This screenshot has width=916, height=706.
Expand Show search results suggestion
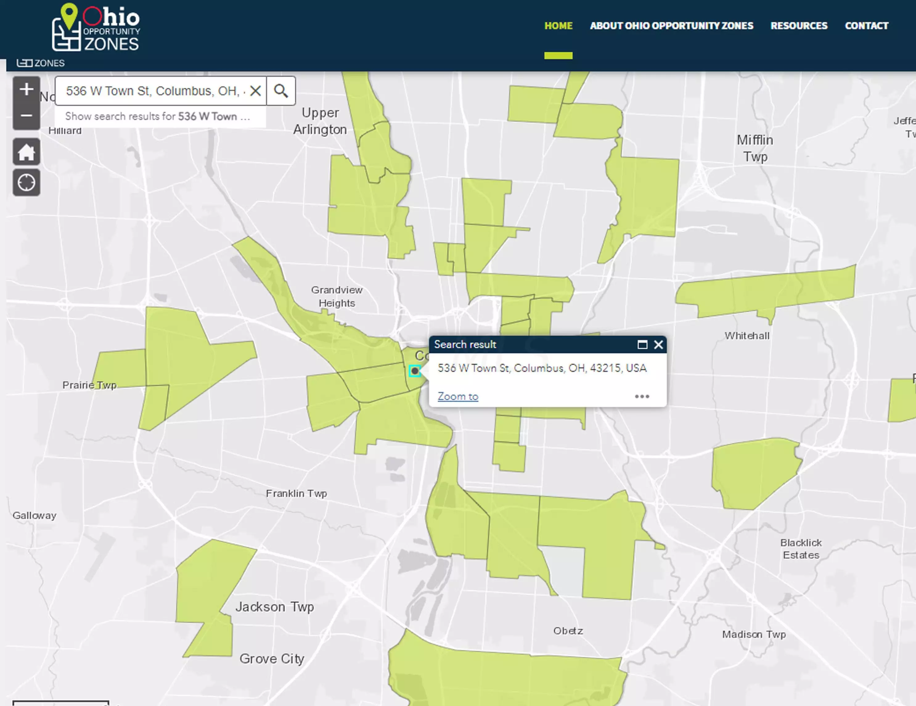pos(158,116)
